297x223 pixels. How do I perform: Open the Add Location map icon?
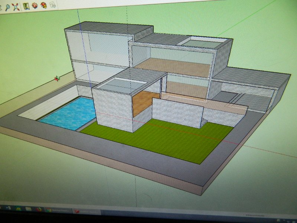[x=26, y=6]
